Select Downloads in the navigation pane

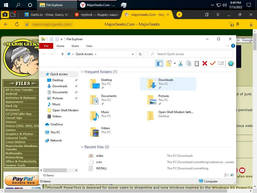pos(60,86)
